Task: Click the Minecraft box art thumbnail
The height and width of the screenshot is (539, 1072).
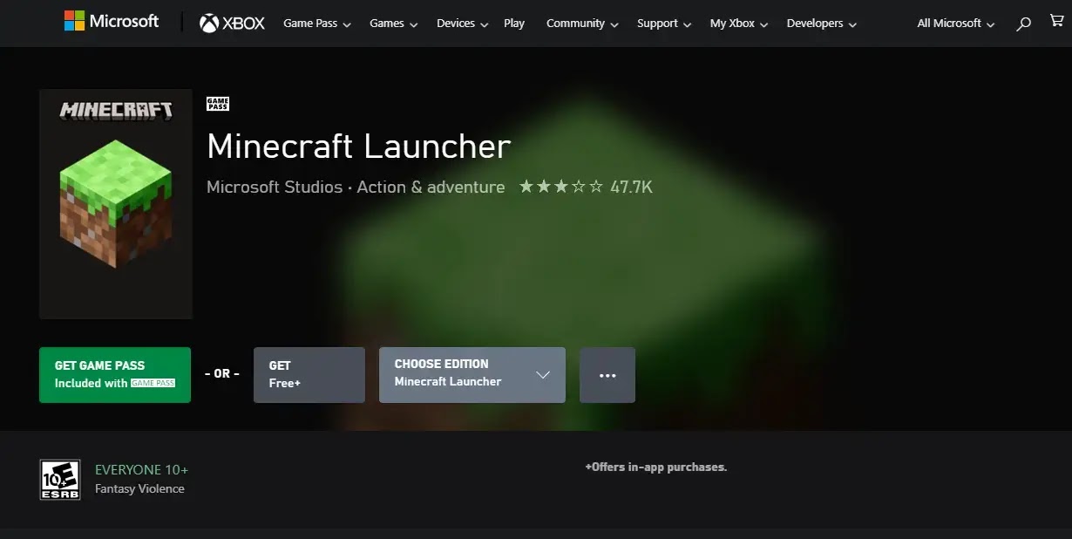Action: click(116, 204)
